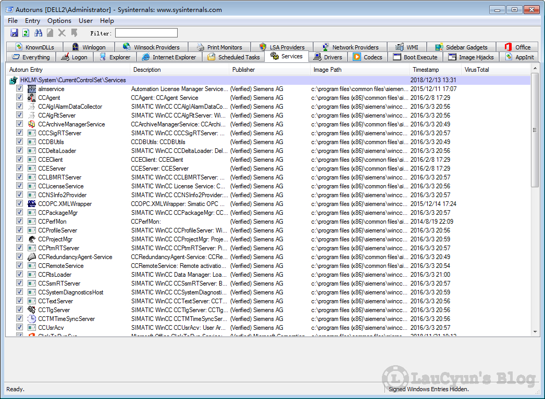Viewport: 545px width, 399px height.
Task: Open the User menu
Action: 85,21
